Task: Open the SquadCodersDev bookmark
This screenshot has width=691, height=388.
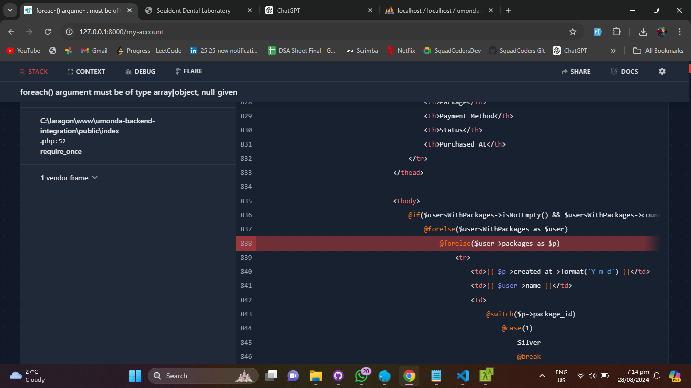Action: pos(452,51)
